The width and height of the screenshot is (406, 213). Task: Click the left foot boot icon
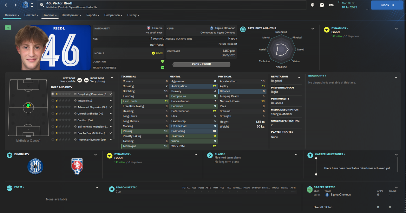tap(80, 80)
